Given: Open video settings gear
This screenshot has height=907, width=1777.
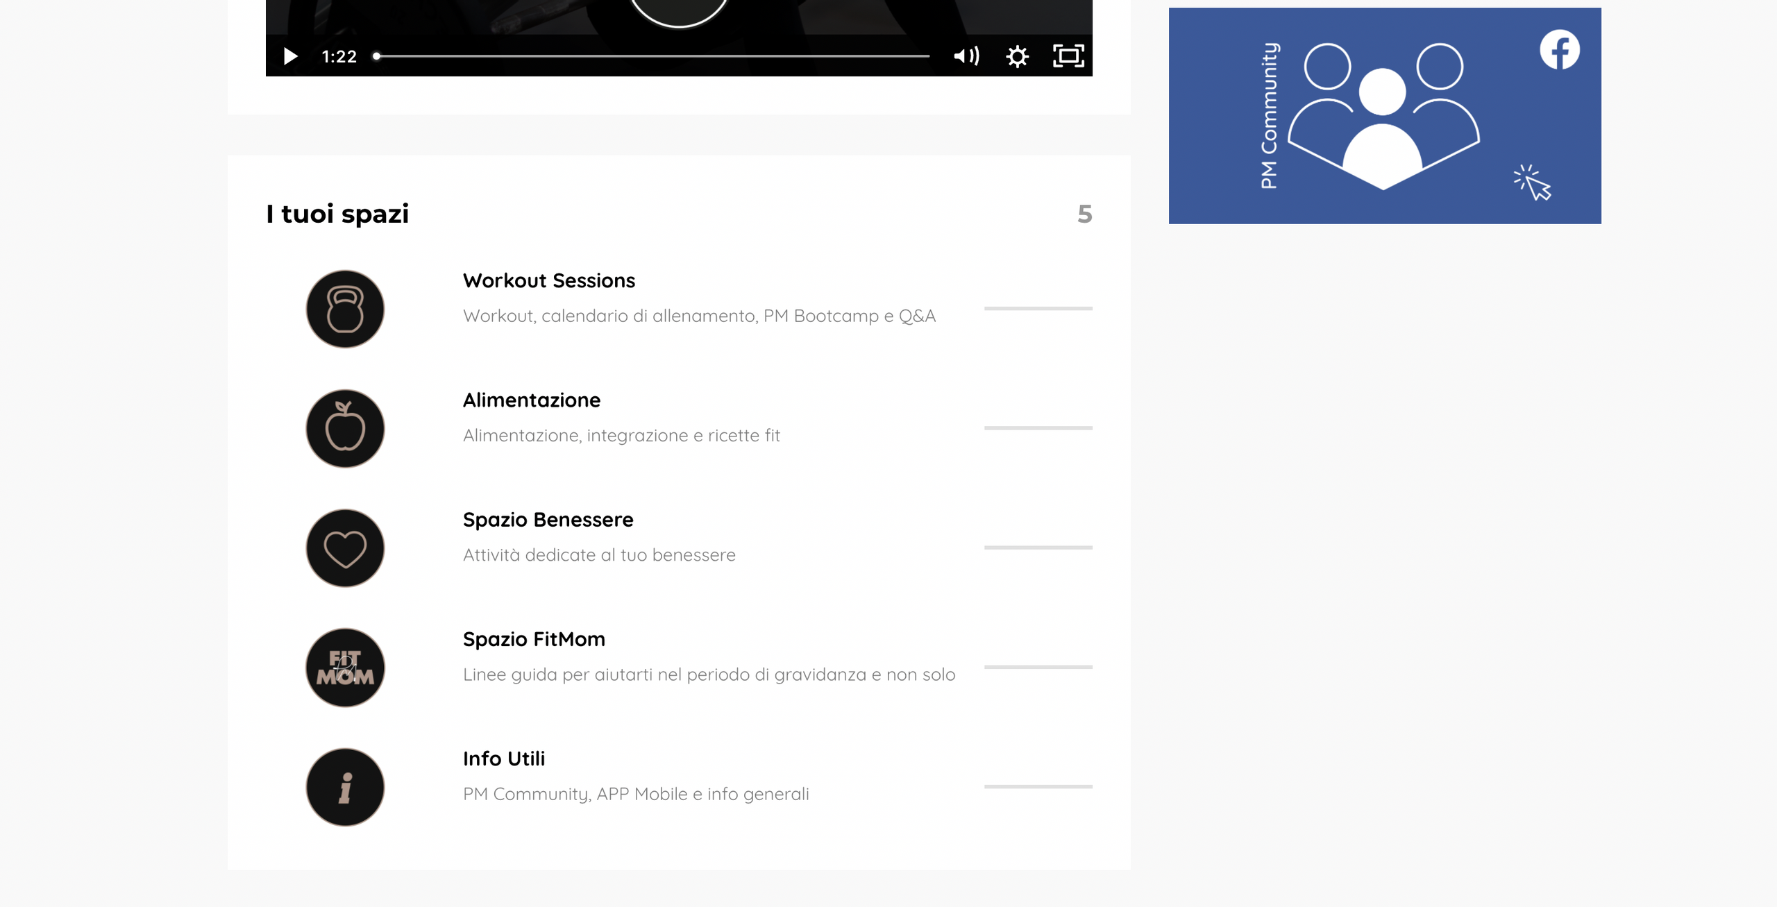Looking at the screenshot, I should [1017, 56].
